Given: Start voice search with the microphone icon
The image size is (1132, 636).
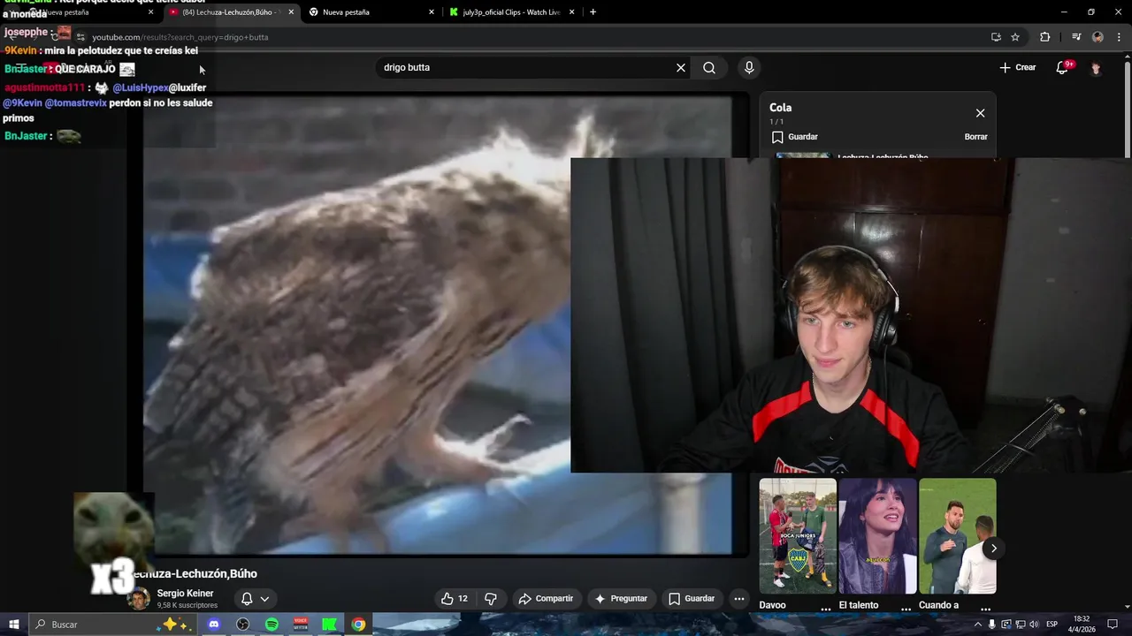Looking at the screenshot, I should [x=749, y=68].
